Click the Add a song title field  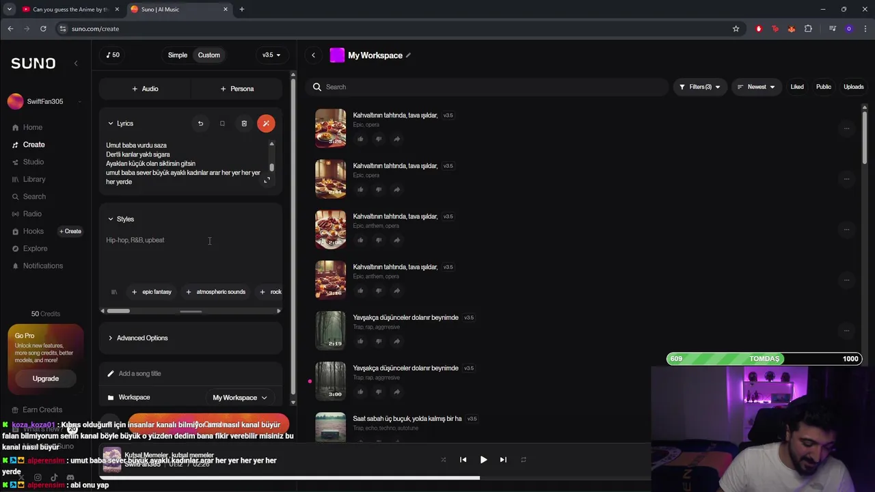(x=191, y=374)
